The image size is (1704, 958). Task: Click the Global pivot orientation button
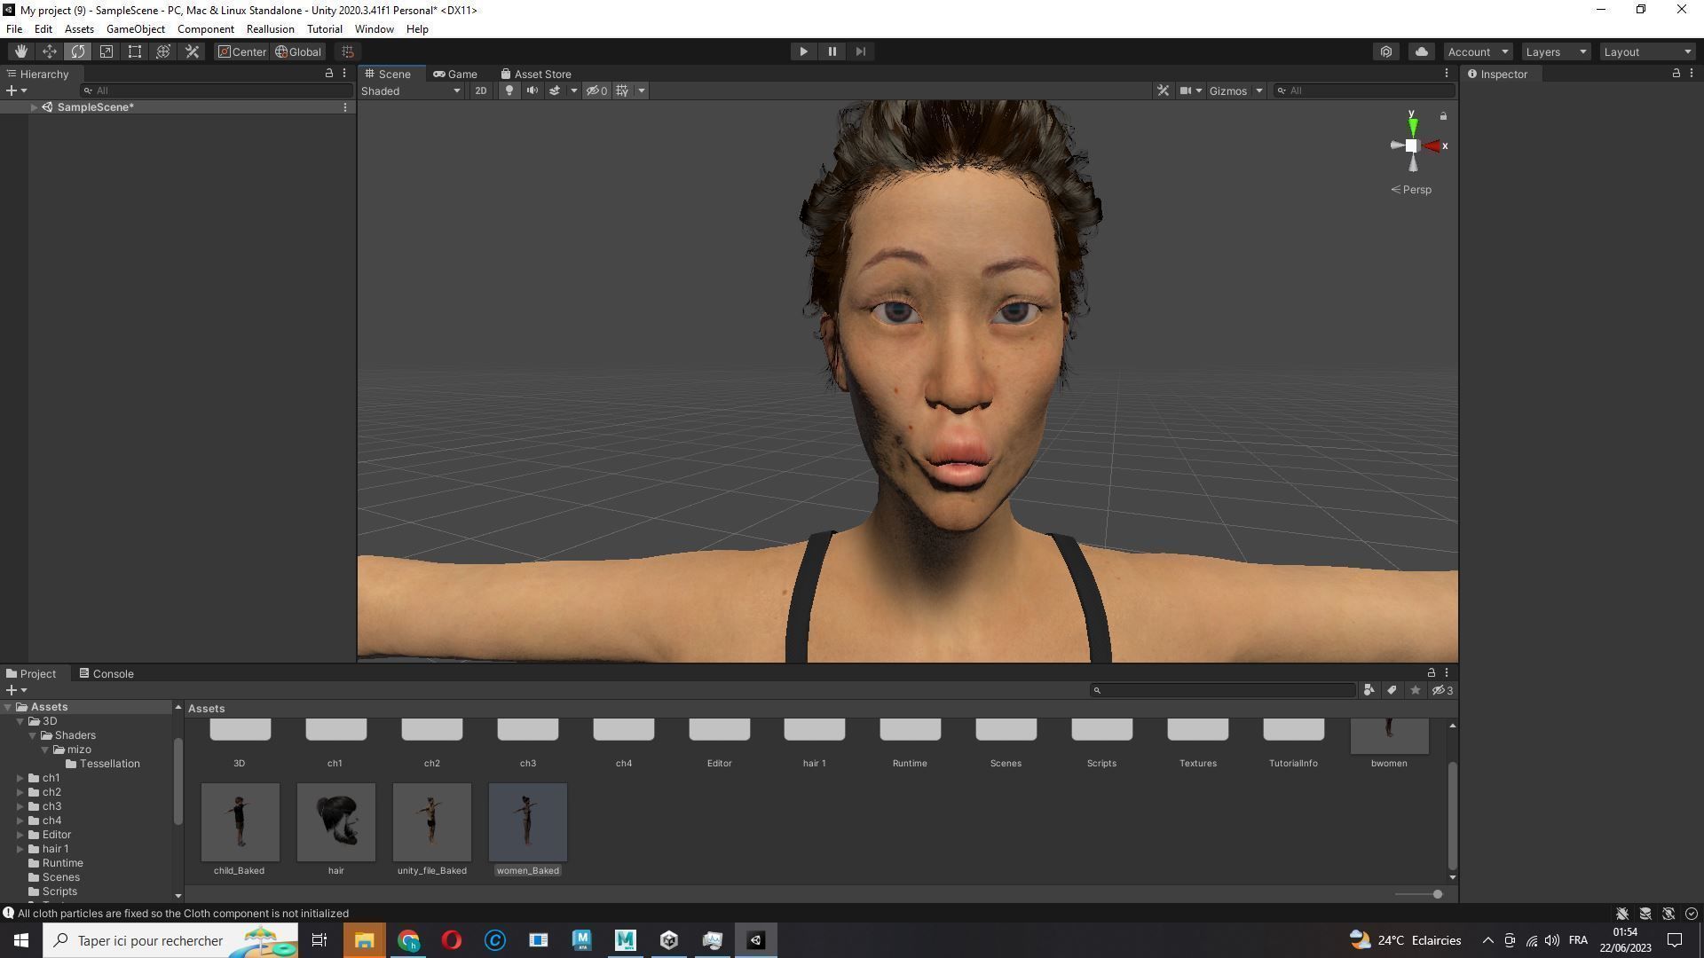pos(298,51)
